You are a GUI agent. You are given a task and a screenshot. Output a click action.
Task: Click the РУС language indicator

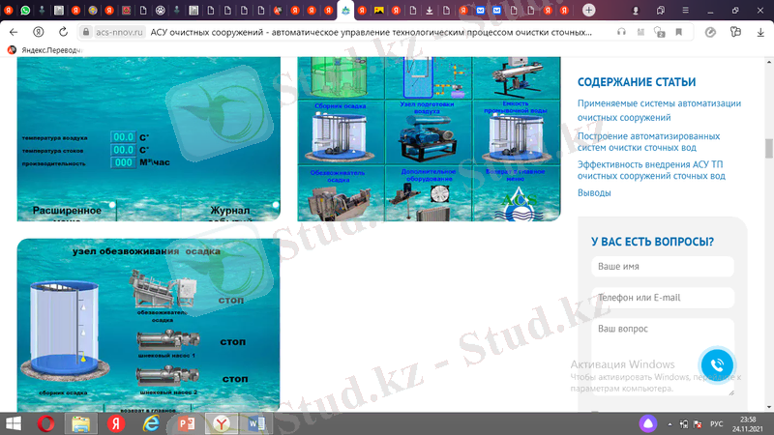(x=716, y=424)
